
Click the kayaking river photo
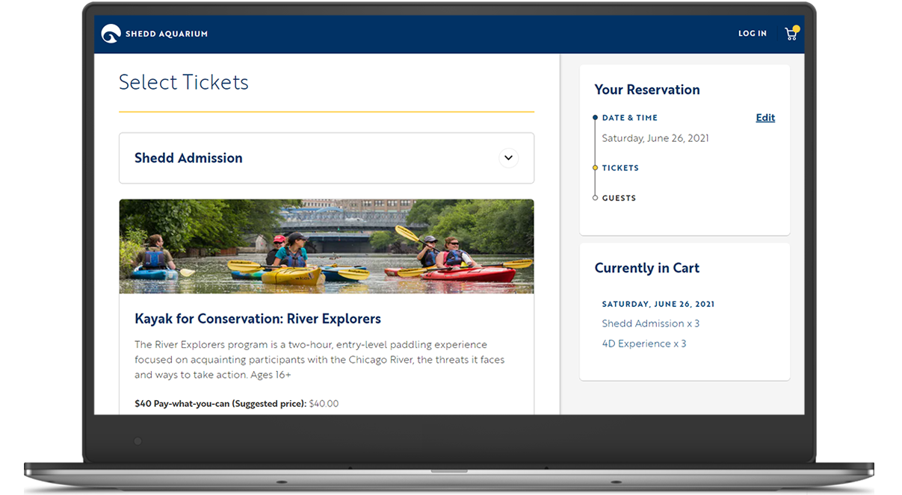(327, 246)
